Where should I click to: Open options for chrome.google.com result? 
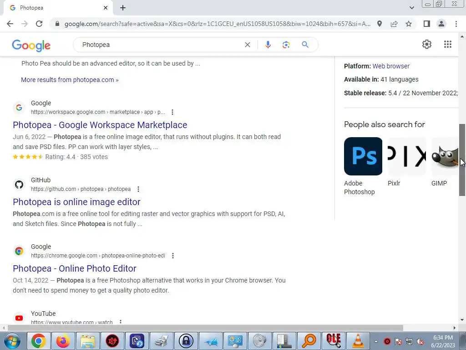172,256
